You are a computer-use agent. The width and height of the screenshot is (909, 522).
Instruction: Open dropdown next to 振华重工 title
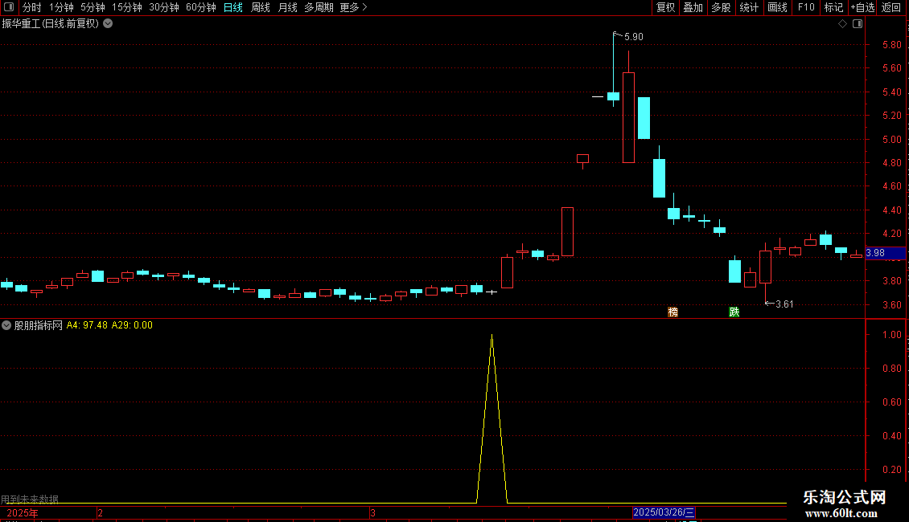108,24
